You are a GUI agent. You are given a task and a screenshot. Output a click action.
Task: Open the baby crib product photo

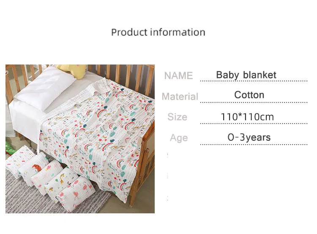pyautogui.click(x=80, y=139)
